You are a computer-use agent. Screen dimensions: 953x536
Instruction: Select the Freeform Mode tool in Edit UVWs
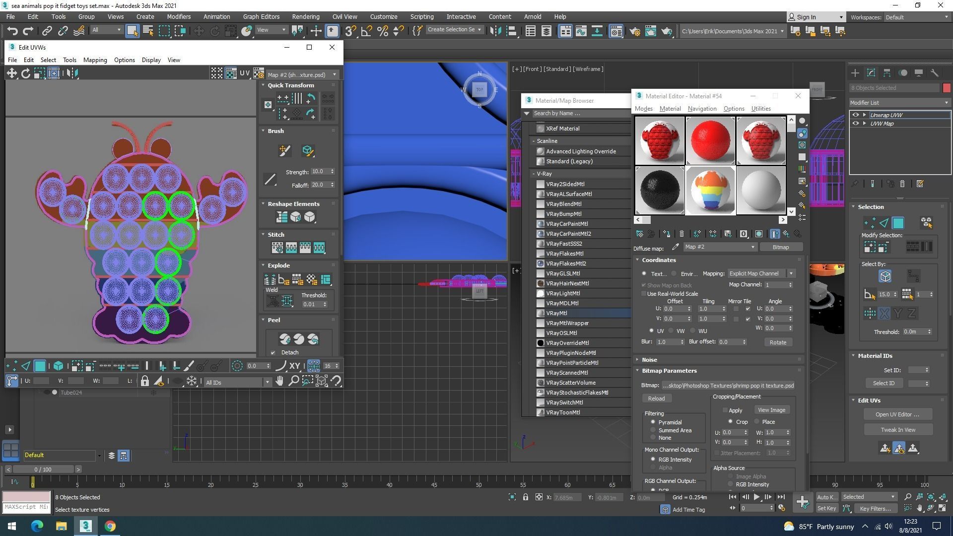coord(54,73)
